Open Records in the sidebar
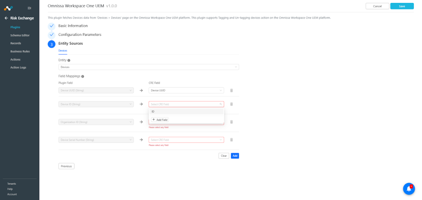Image resolution: width=422 pixels, height=200 pixels. coord(16,43)
